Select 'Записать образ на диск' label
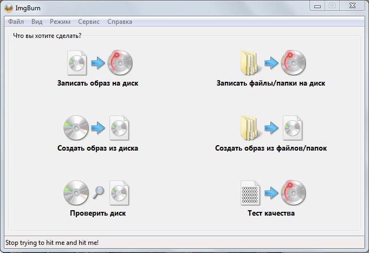 [x=98, y=83]
